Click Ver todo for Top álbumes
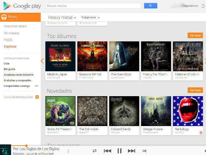Screen dimensions: 206x155 coord(195,35)
